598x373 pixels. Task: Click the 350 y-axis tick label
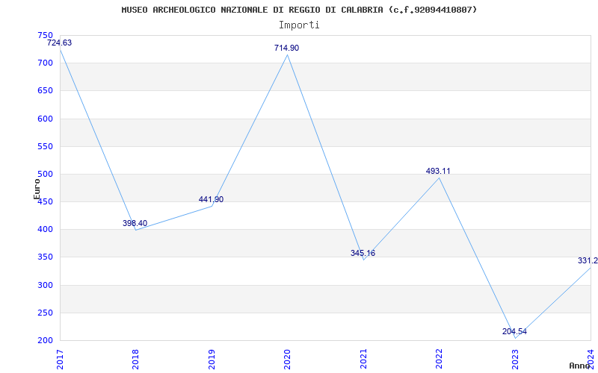[46, 257]
